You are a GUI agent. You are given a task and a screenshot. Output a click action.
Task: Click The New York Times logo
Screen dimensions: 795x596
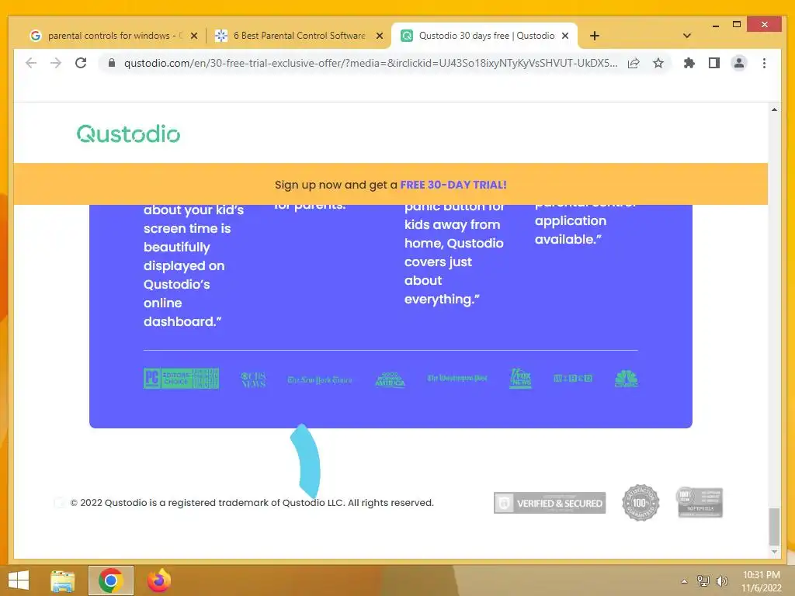tap(319, 379)
